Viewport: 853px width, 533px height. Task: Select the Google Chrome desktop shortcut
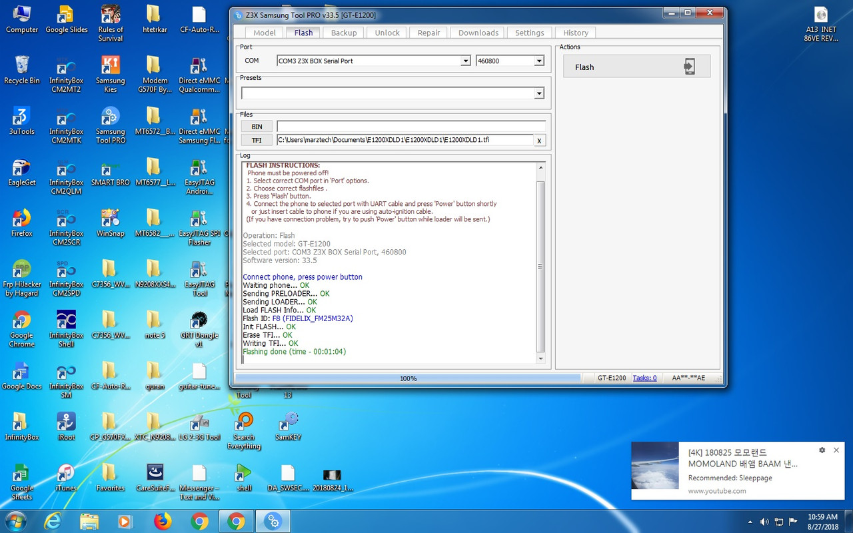[22, 330]
